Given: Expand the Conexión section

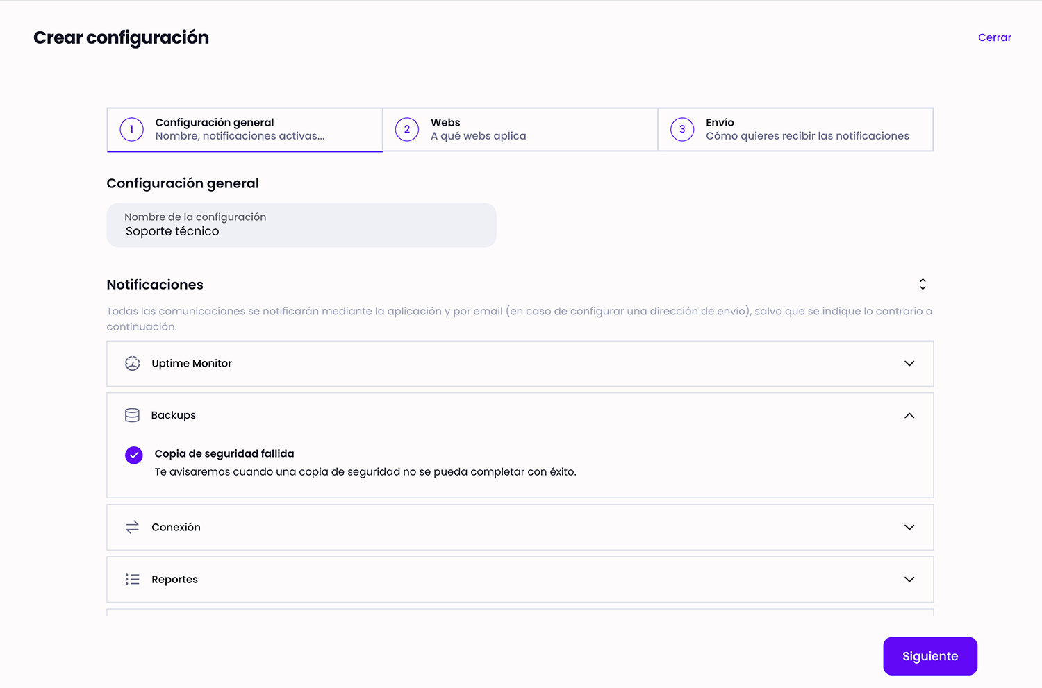Looking at the screenshot, I should 909,527.
